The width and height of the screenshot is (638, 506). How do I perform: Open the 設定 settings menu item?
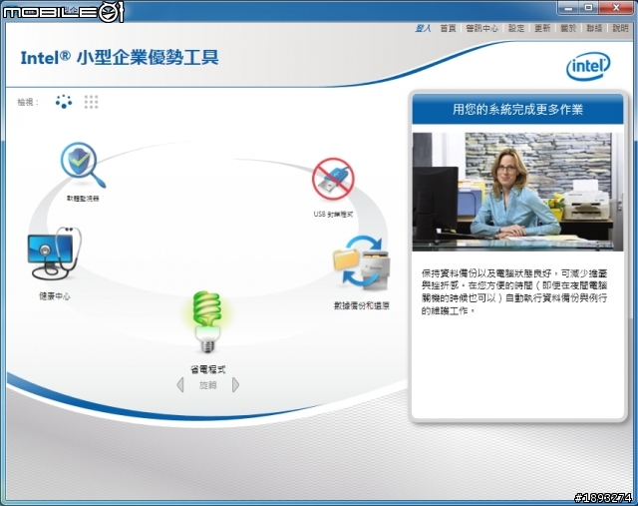tap(516, 28)
